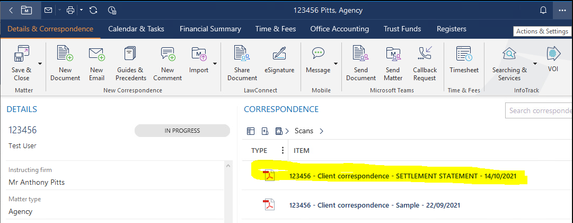This screenshot has width=573, height=223.
Task: Switch to the Calendar & Tasks tab
Action: (x=136, y=29)
